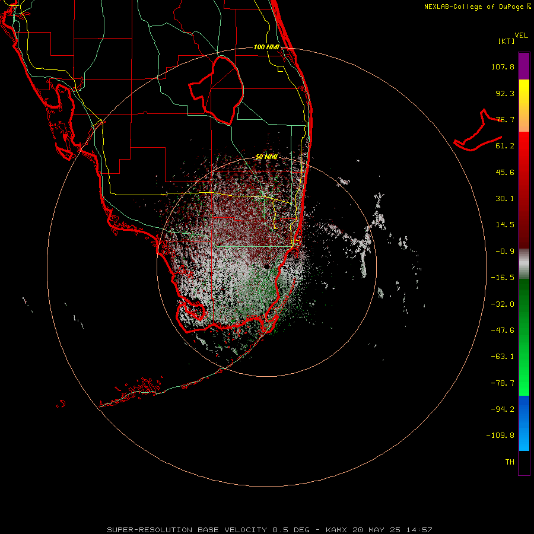This screenshot has width=534, height=534.
Task: Click the KAMX radar site black dot
Action: tap(266, 266)
